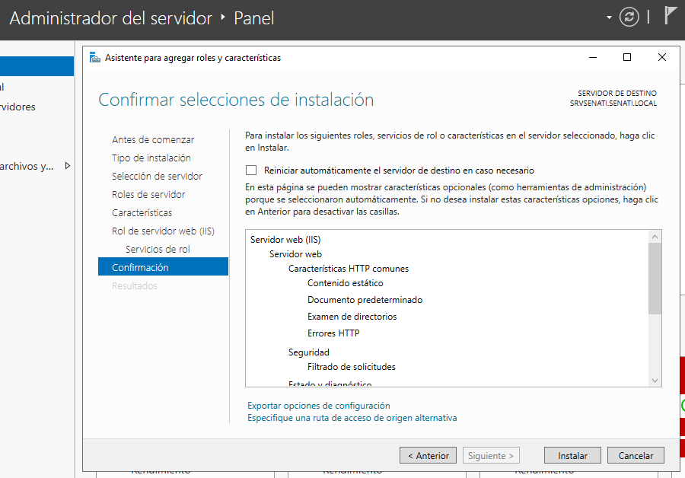This screenshot has width=685, height=478.
Task: Open dropdown arrow beside refresh icon
Action: 609,18
